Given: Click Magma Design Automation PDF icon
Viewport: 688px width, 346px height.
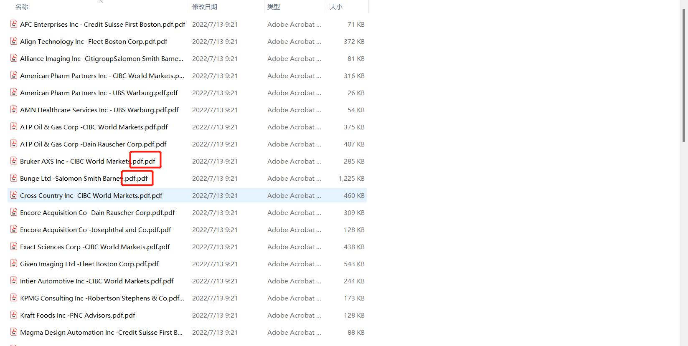Looking at the screenshot, I should [14, 332].
